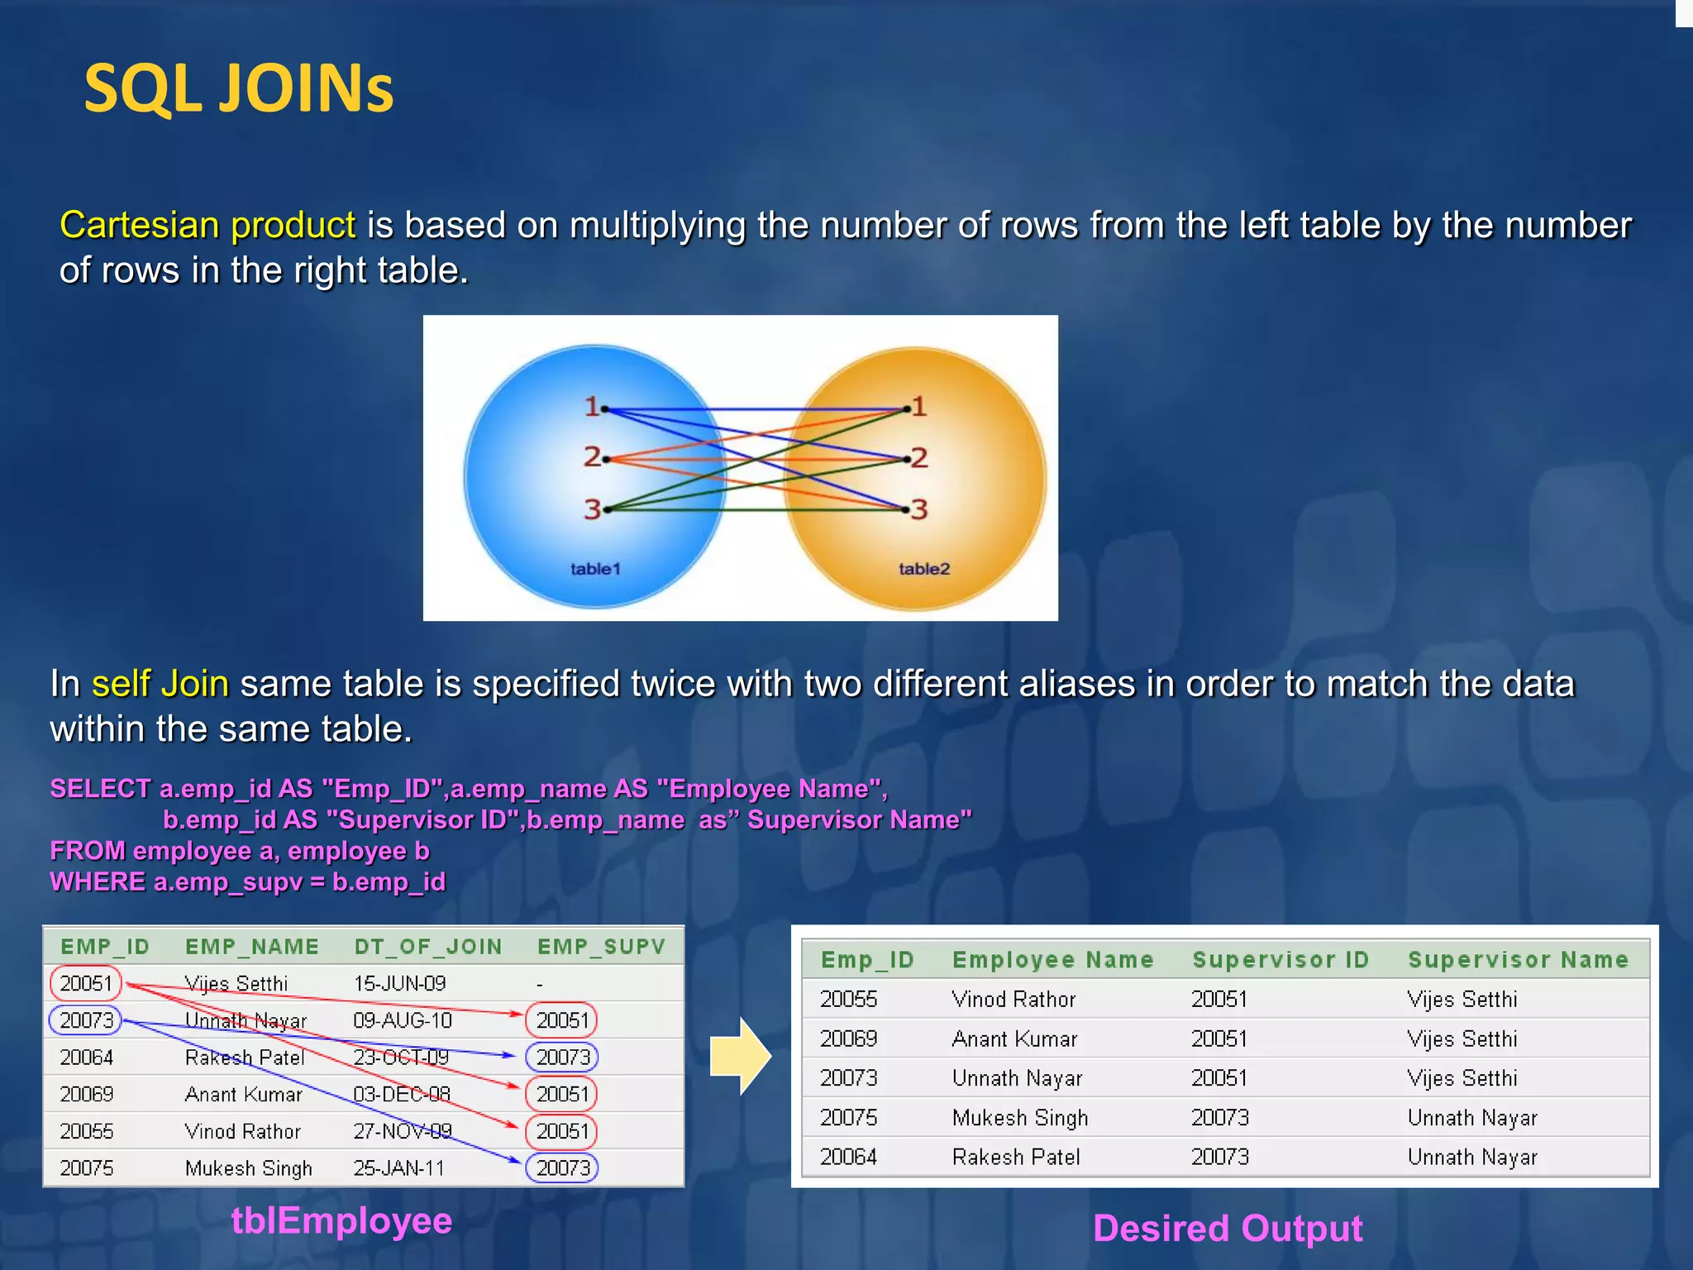Click the Rakesh Patel row in the output table
The height and width of the screenshot is (1270, 1693).
point(1016,1157)
